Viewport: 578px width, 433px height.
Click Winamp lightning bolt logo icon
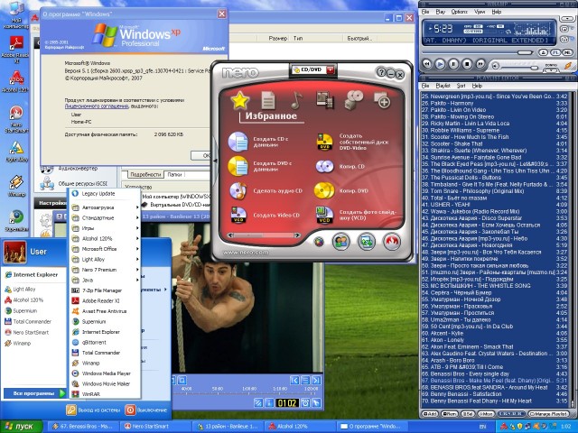tap(568, 66)
